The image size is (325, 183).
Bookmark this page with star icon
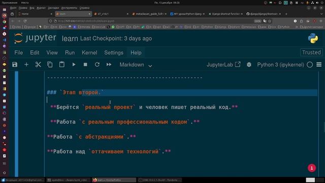(270, 21)
